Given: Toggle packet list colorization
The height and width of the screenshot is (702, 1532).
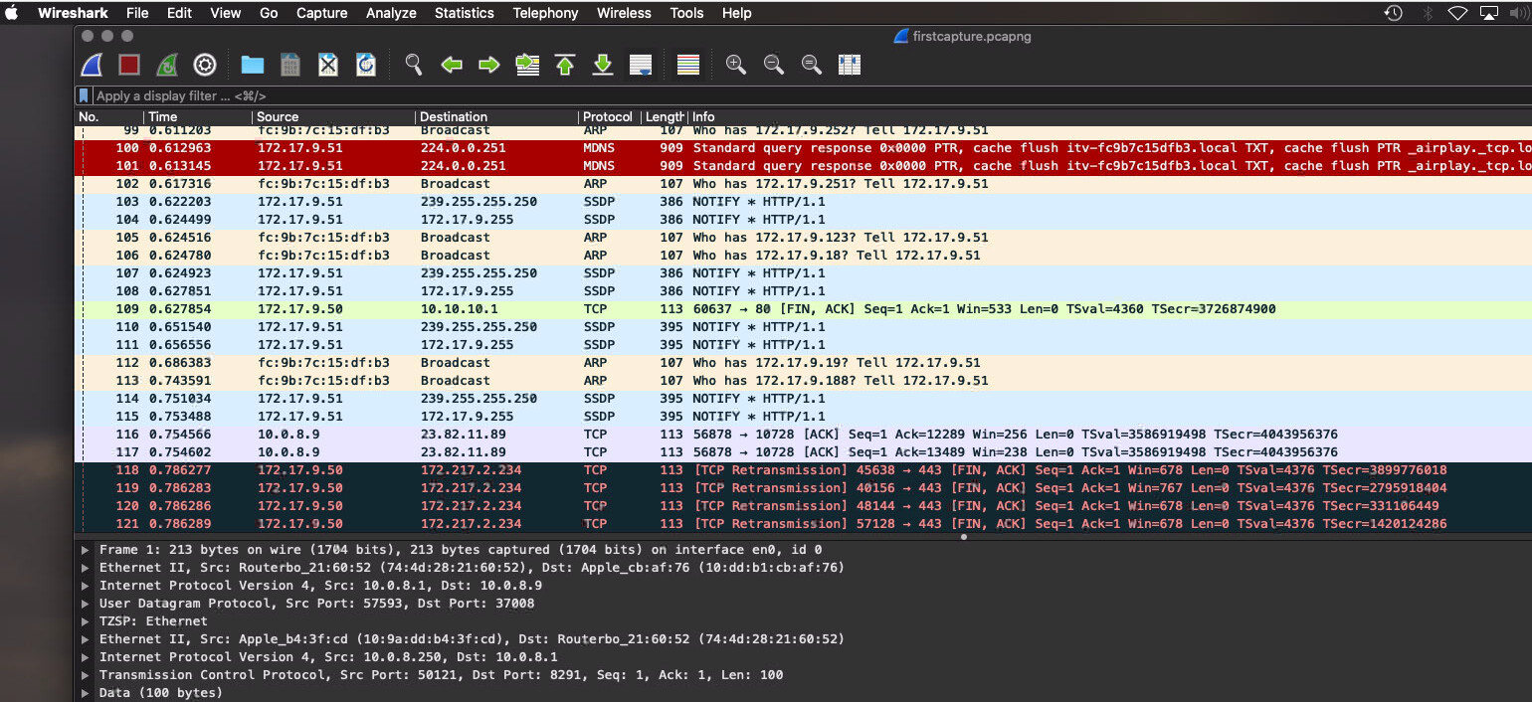Looking at the screenshot, I should pyautogui.click(x=688, y=65).
